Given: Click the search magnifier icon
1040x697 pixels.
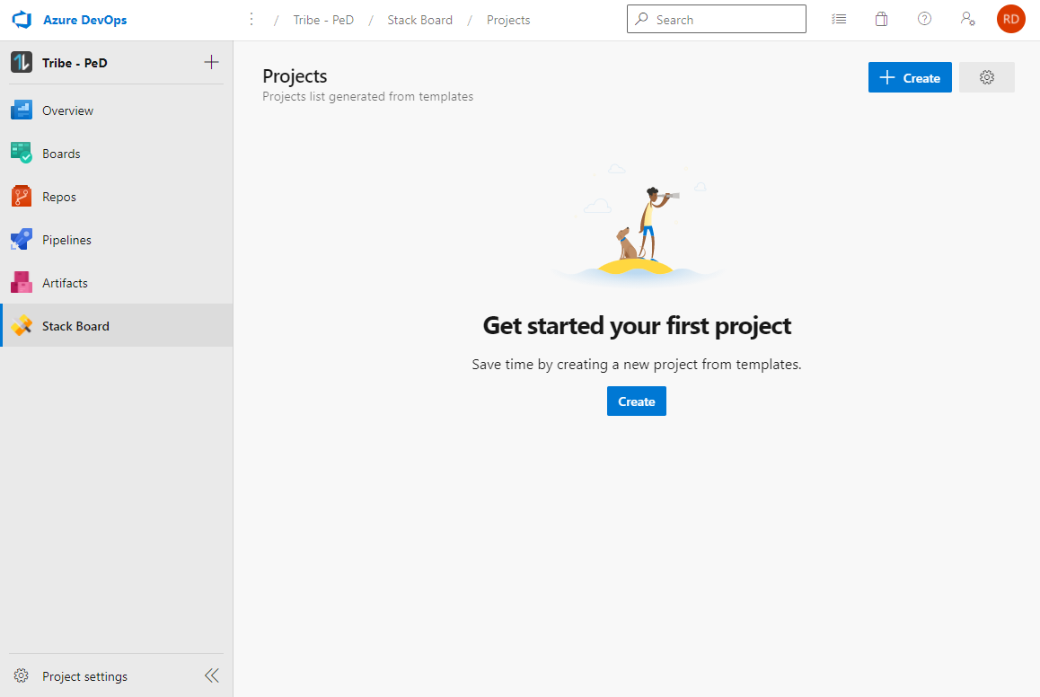Looking at the screenshot, I should [x=641, y=19].
